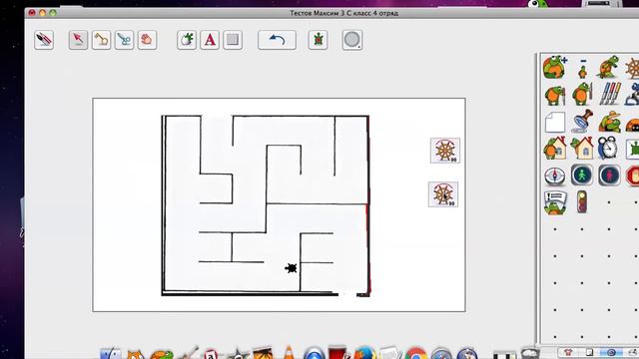Image resolution: width=639 pixels, height=359 pixels.
Task: Click the turtle icon in toolbar
Action: (318, 40)
